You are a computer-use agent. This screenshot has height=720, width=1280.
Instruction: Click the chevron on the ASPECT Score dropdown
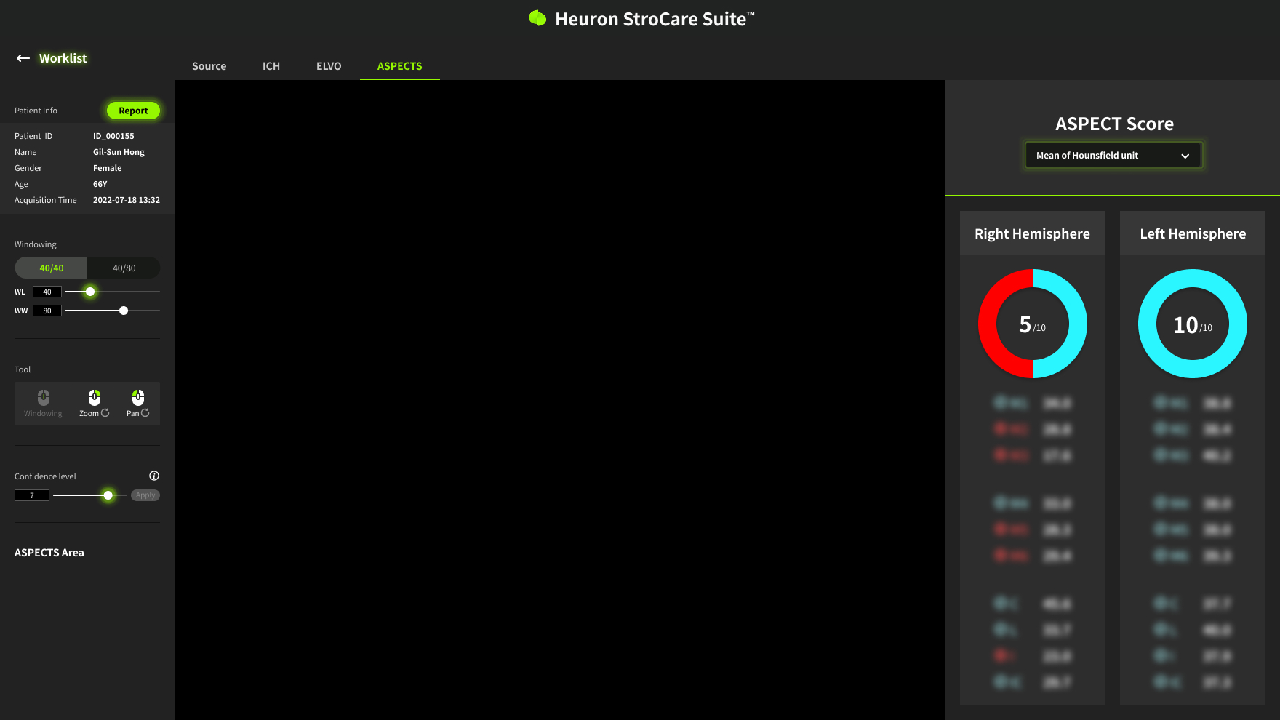click(1185, 156)
